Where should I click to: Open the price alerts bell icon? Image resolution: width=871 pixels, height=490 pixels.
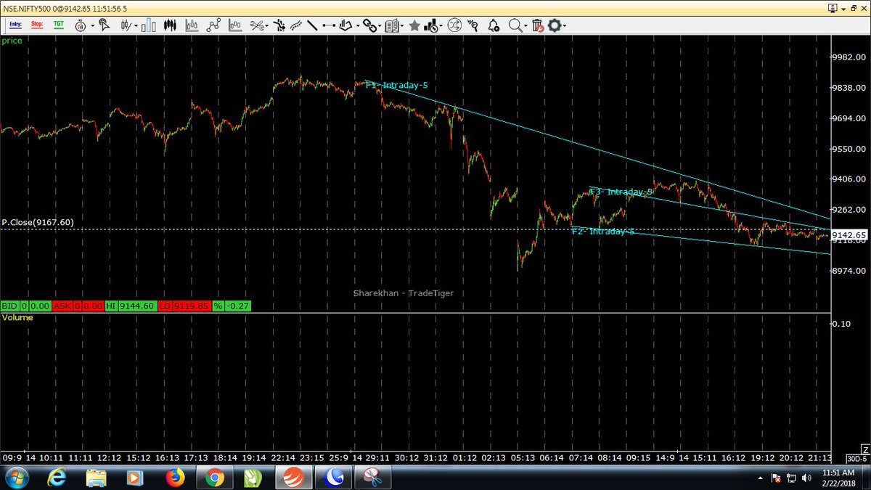click(494, 25)
